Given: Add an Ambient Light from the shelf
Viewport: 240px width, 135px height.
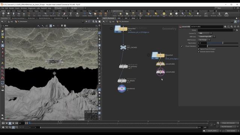Looking at the screenshot, I should pyautogui.click(x=198, y=14).
